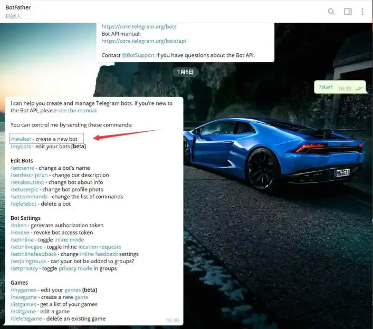The image size is (373, 329).
Task: Click the /deletebot command
Action: point(24,204)
